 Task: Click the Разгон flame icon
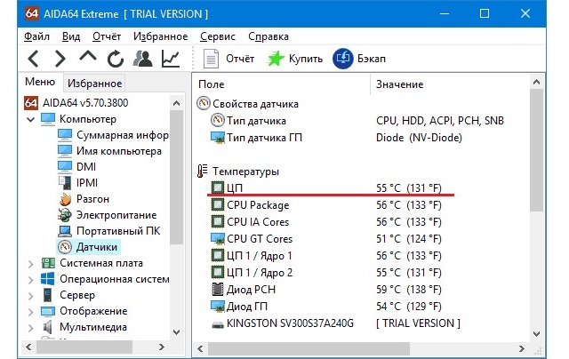click(65, 199)
